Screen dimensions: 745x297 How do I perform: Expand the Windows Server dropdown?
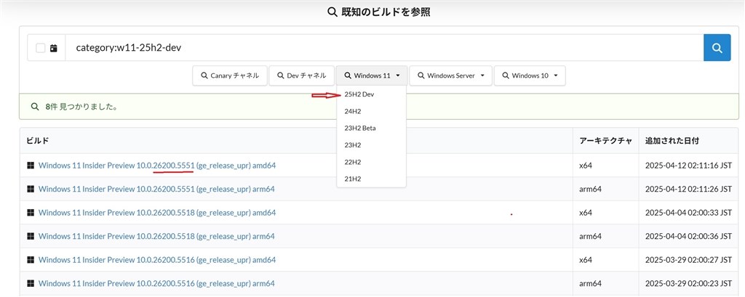coord(450,76)
